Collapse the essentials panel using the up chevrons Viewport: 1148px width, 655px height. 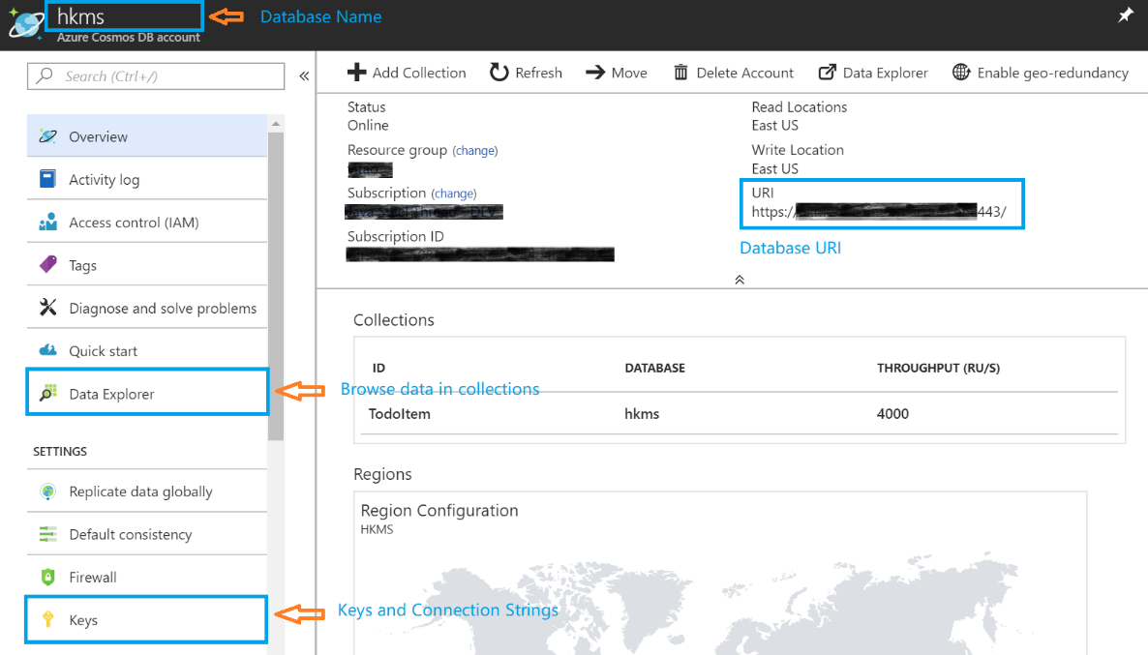coord(740,279)
